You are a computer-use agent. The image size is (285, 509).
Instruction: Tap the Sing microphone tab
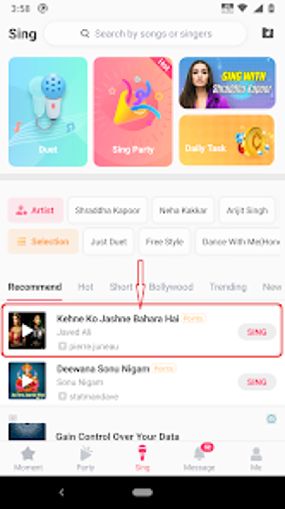[142, 458]
